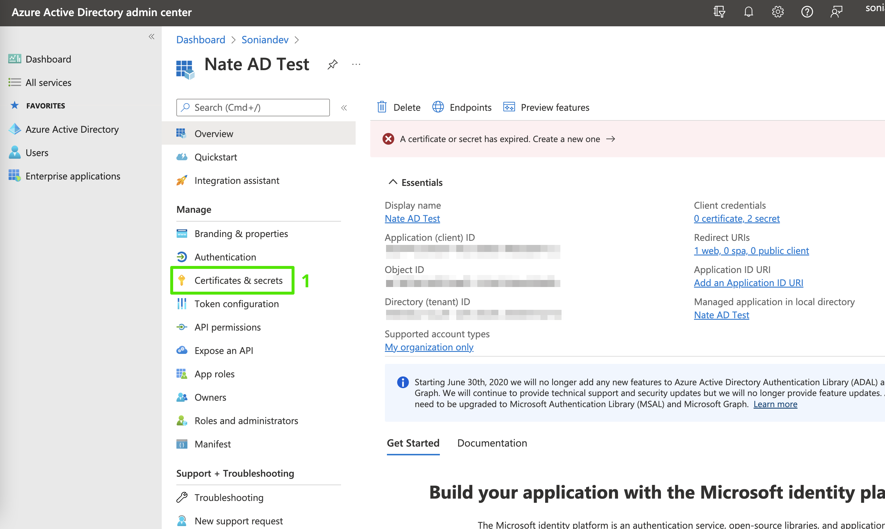Open All services in sidebar

48,83
